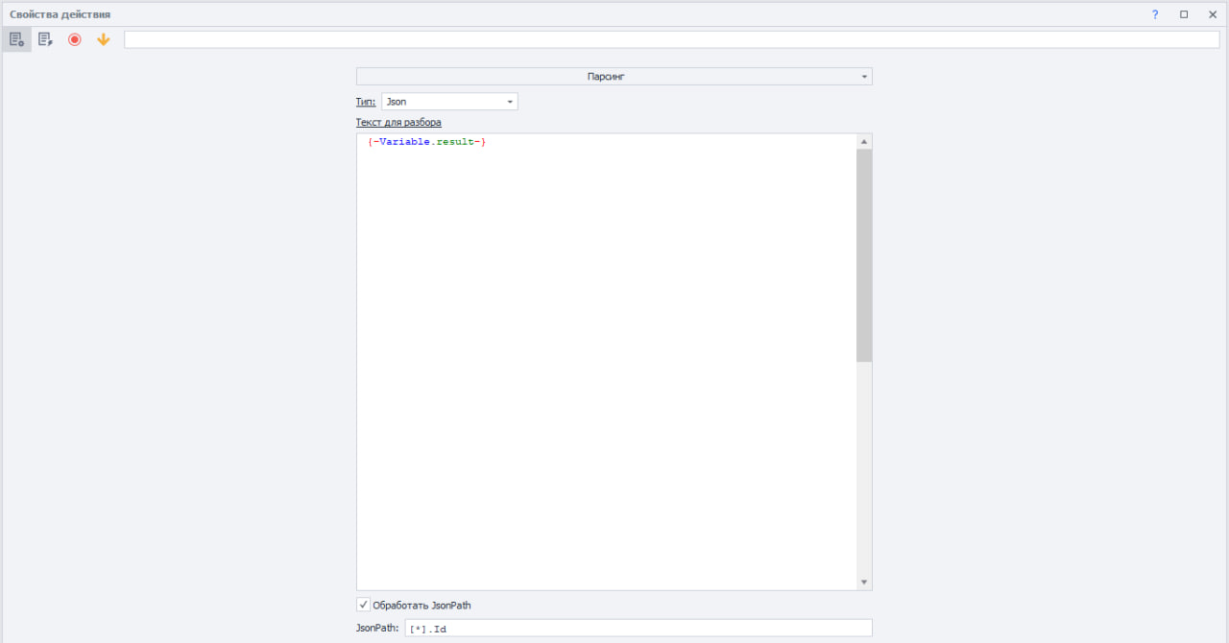Open the Тип Json combo box
Screen dimensions: 1229x643
pos(449,102)
